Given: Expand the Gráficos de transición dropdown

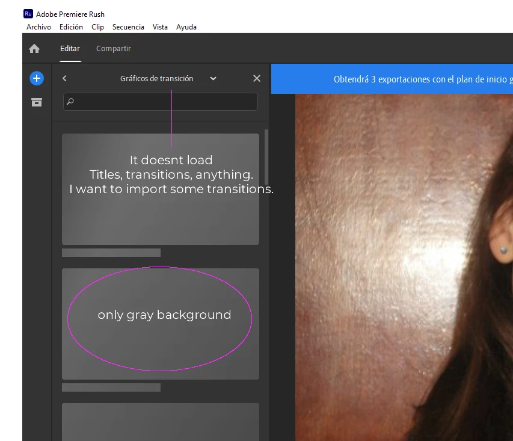Looking at the screenshot, I should pos(213,79).
